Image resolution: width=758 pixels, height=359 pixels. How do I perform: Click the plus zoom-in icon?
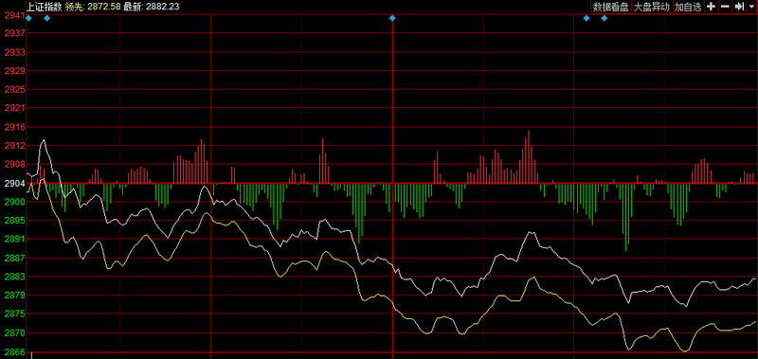pyautogui.click(x=711, y=7)
